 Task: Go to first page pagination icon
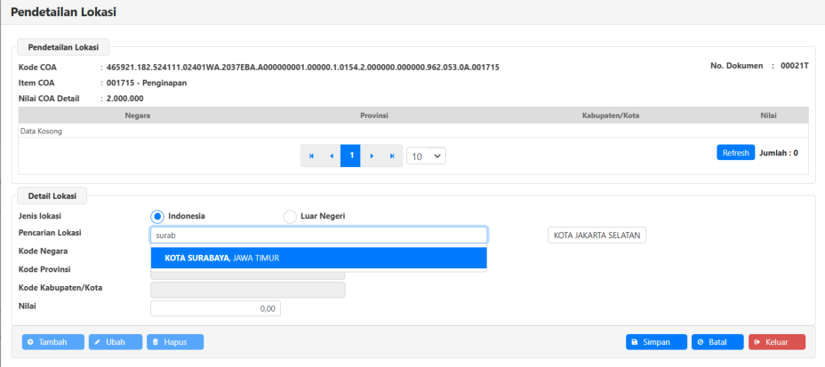pos(311,156)
